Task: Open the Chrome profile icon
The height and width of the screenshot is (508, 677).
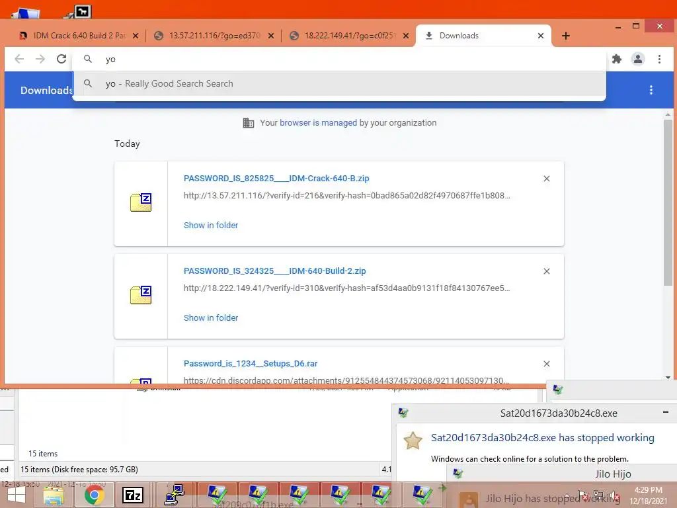Action: point(638,59)
